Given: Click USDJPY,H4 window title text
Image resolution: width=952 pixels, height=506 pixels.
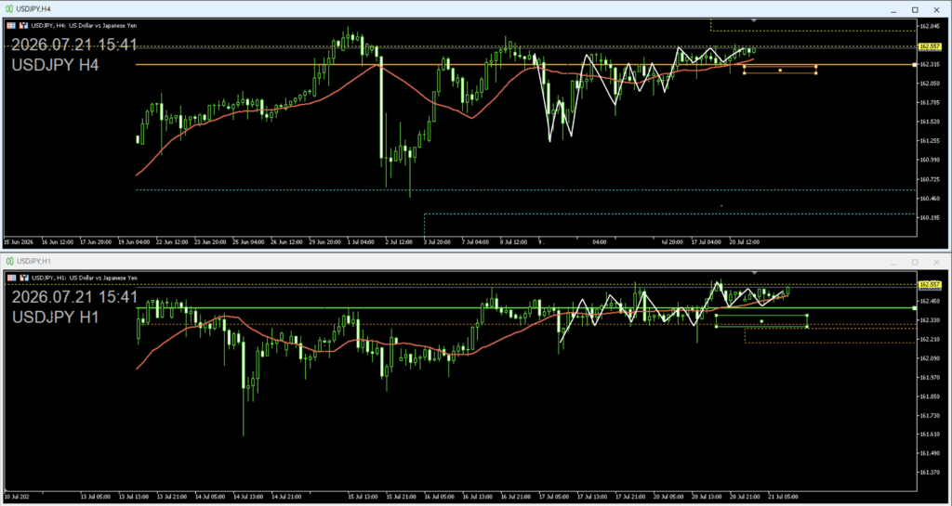Looking at the screenshot, I should [33, 9].
